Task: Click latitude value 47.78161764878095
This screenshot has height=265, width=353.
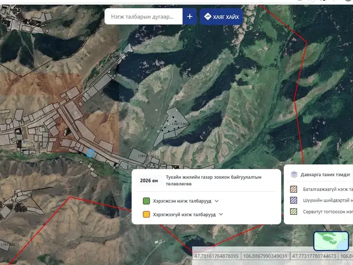Action: 216,256
